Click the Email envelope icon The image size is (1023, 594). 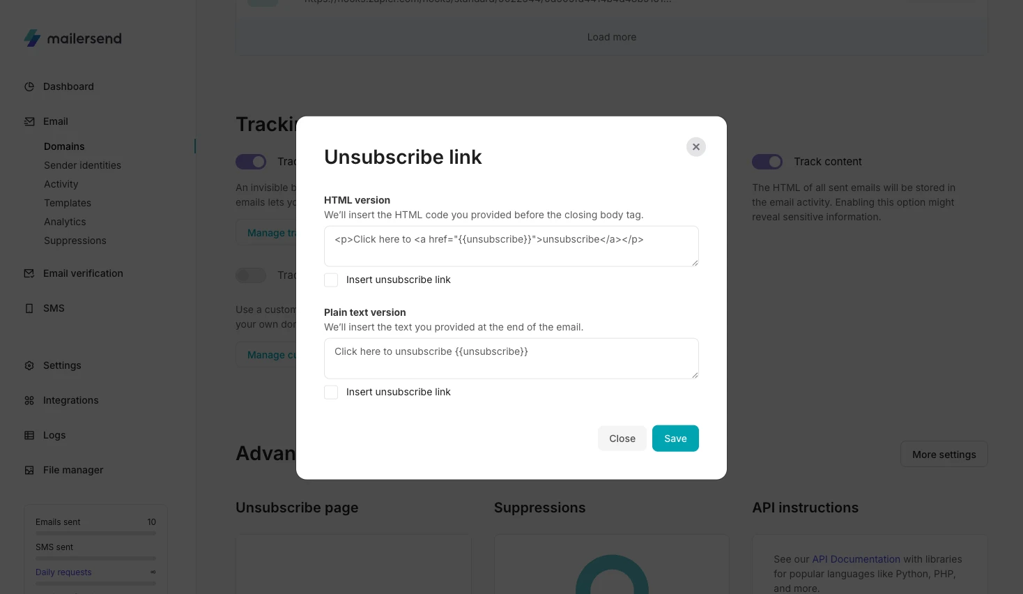click(29, 121)
